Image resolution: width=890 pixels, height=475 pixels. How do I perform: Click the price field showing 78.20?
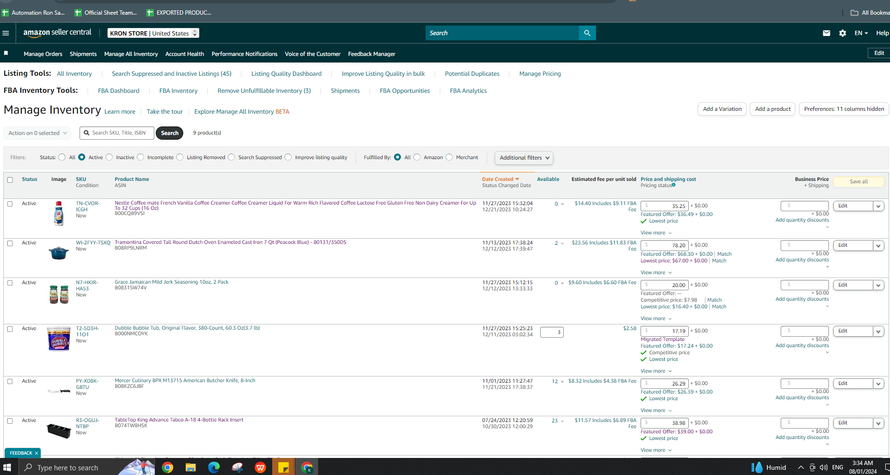click(x=665, y=245)
